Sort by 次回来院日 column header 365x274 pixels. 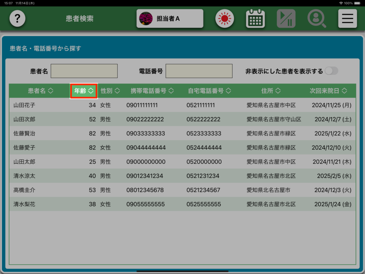pyautogui.click(x=328, y=91)
